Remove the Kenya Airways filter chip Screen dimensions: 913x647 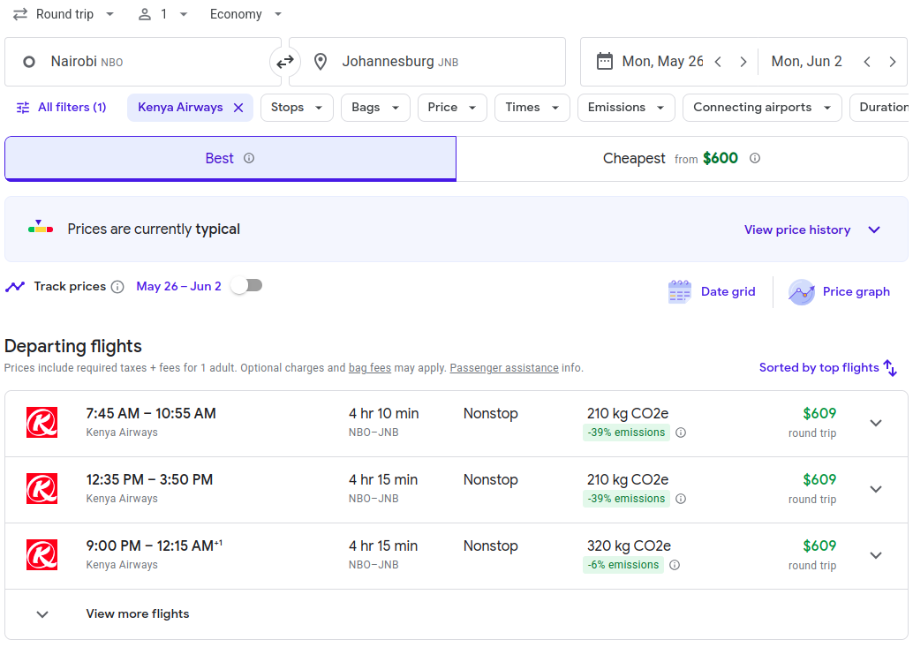[x=238, y=108]
